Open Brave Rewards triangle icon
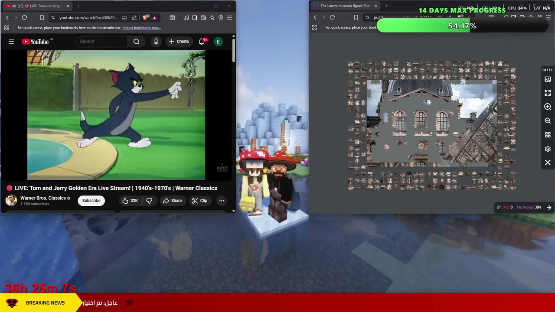 [x=154, y=18]
